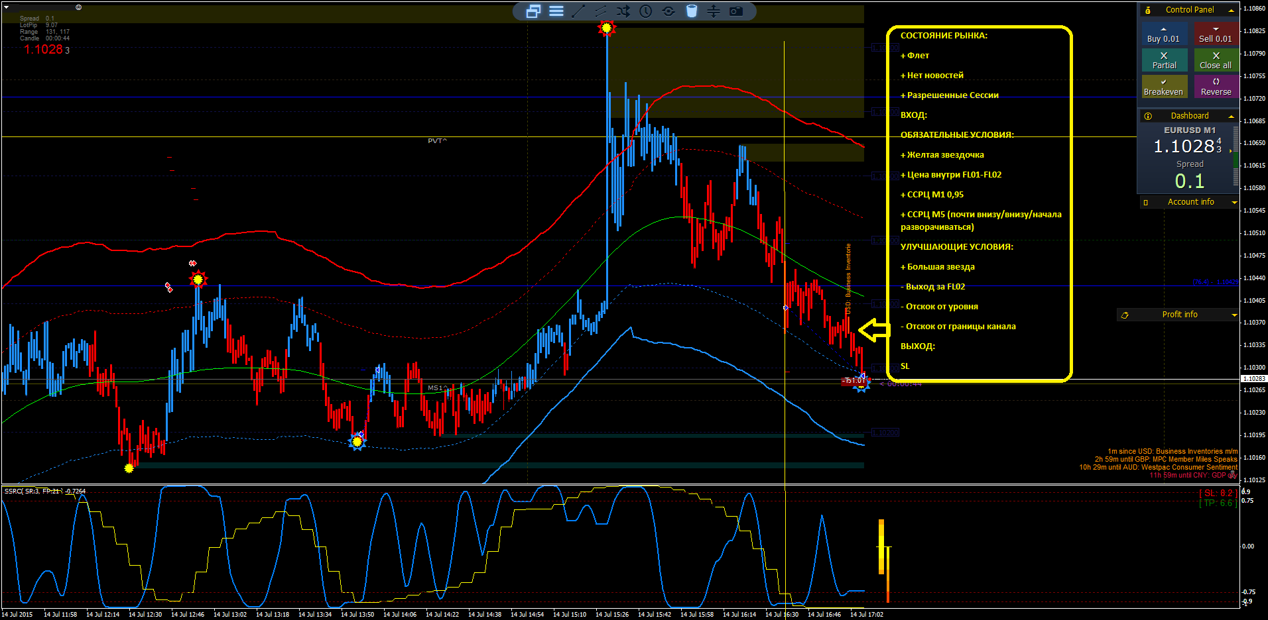Click the yellow star marker at the chart's price spike top

coord(606,28)
